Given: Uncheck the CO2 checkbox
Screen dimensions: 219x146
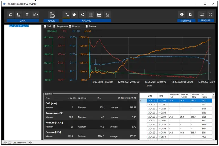Looking at the screenshot, I should point(45,26).
